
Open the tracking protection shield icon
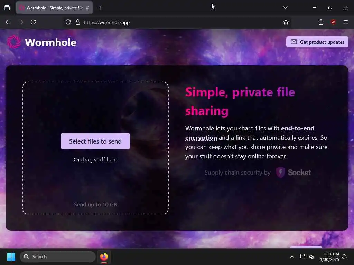click(x=68, y=22)
